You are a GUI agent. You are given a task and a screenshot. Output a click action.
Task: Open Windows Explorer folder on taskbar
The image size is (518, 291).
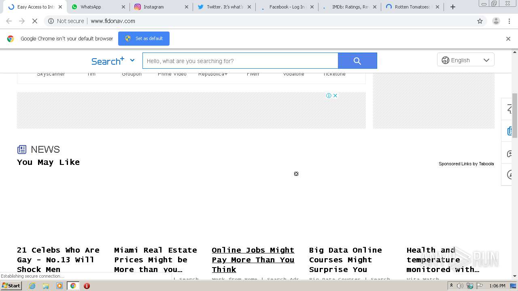coord(46,286)
